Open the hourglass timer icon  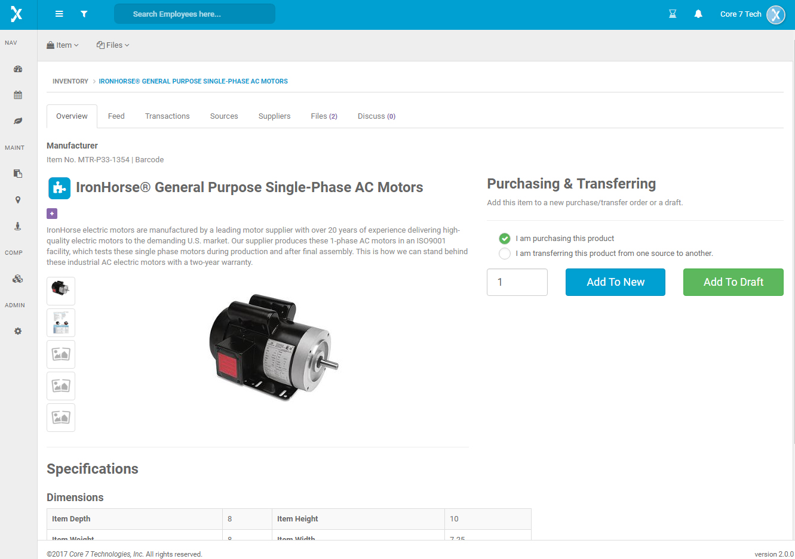[x=673, y=14]
